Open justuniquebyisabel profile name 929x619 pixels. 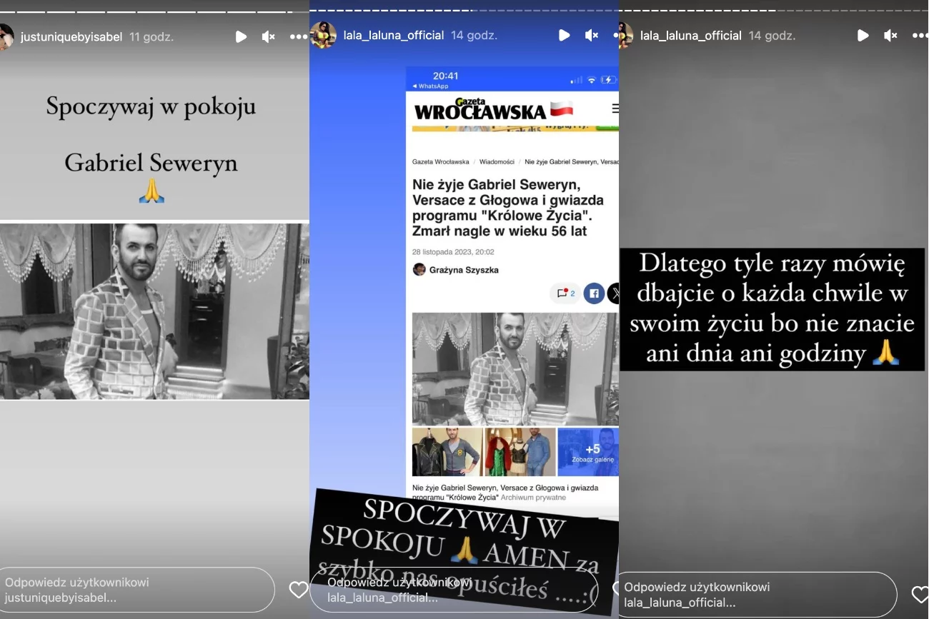point(71,36)
